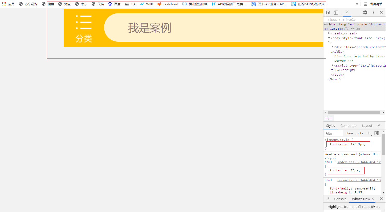Screen dimensions: 386x212
Task: Click the font-family: sans-serif declaration
Action: (352, 188)
